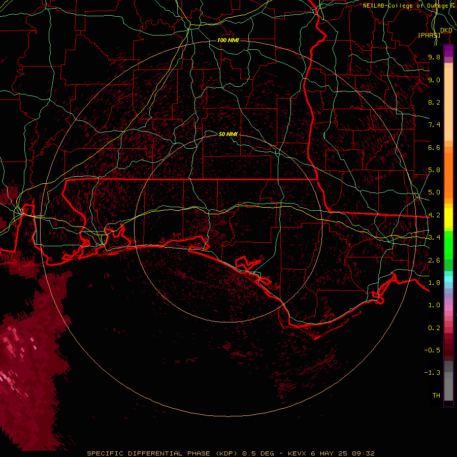Click the yellow segment of the color bar
Image resolution: width=457 pixels, height=457 pixels.
pyautogui.click(x=448, y=217)
